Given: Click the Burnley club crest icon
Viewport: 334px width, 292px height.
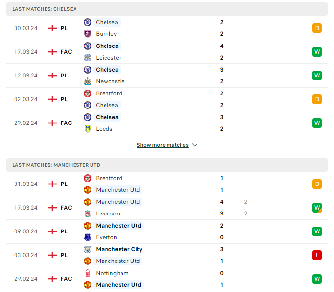Looking at the screenshot, I should click(88, 34).
